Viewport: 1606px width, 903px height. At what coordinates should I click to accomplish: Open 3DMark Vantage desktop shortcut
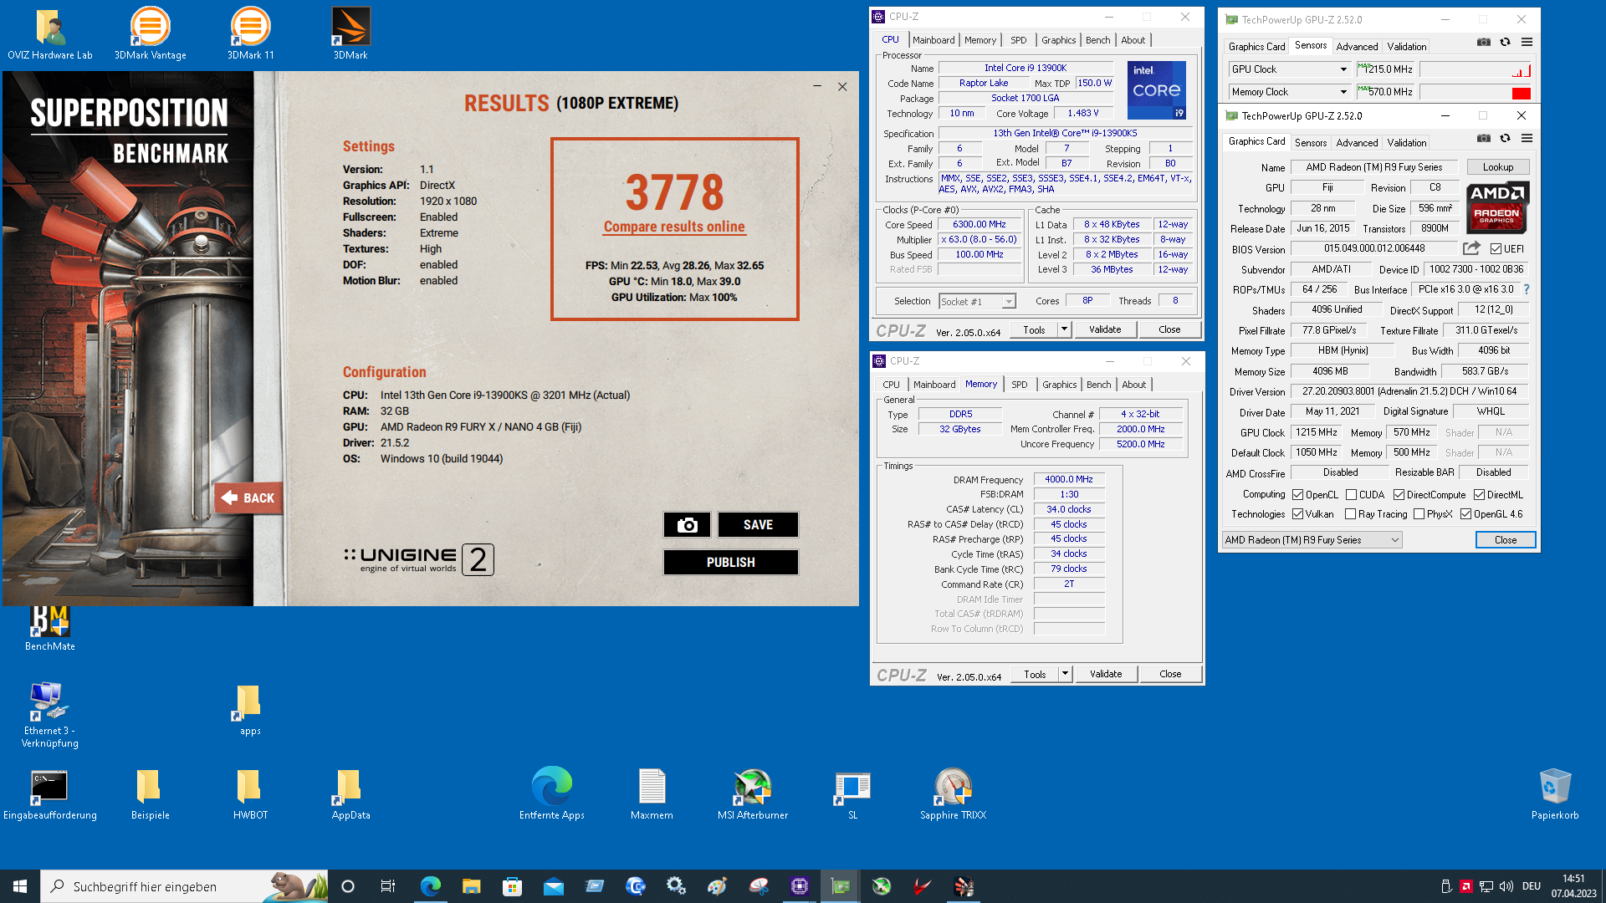(x=151, y=35)
